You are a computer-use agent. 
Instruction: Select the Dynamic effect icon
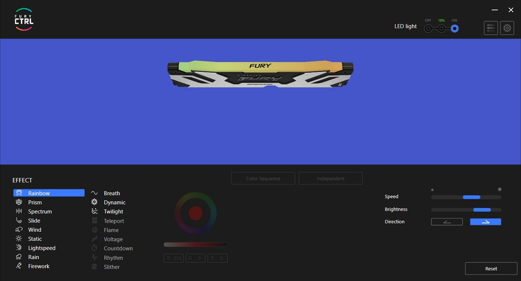pyautogui.click(x=94, y=202)
